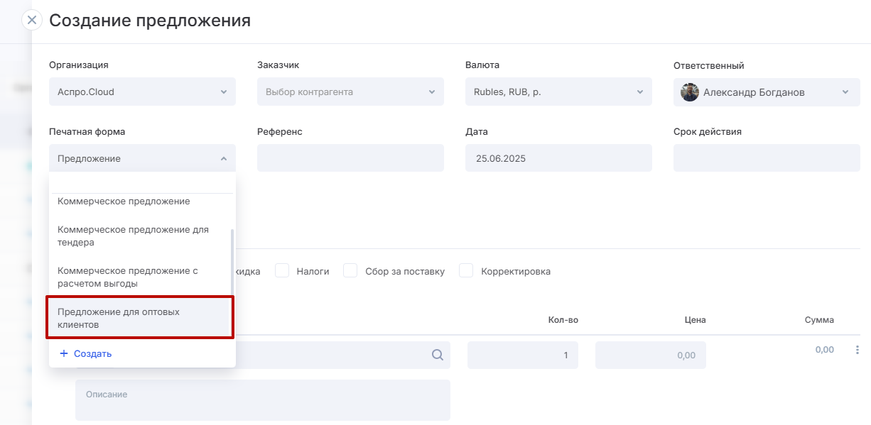Viewport: 871px width, 425px height.
Task: Close the proposal creation panel
Action: click(x=31, y=20)
